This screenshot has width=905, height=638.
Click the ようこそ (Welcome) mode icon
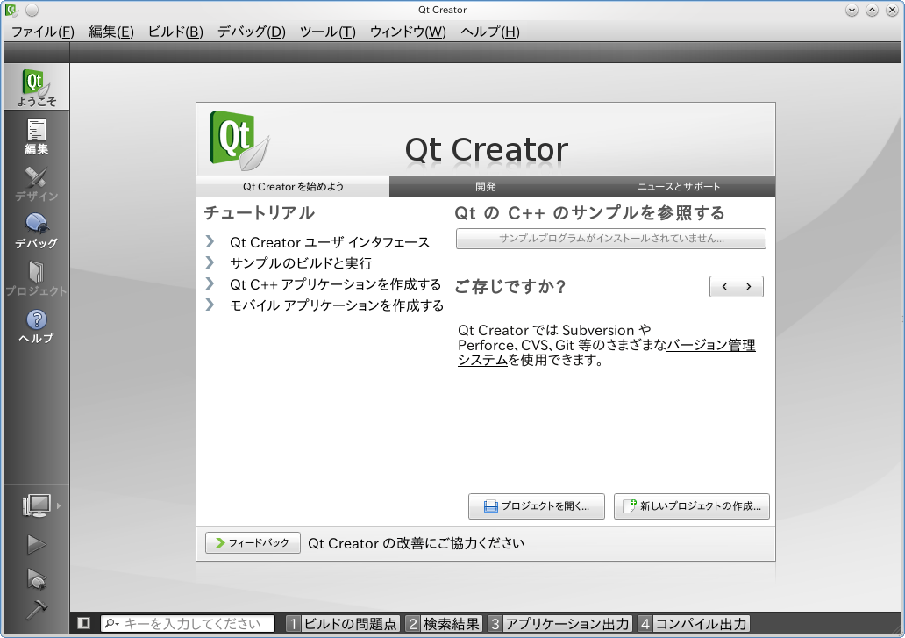pyautogui.click(x=35, y=88)
